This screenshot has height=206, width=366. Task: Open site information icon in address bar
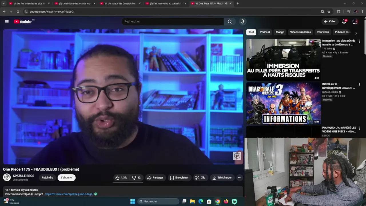tap(26, 11)
